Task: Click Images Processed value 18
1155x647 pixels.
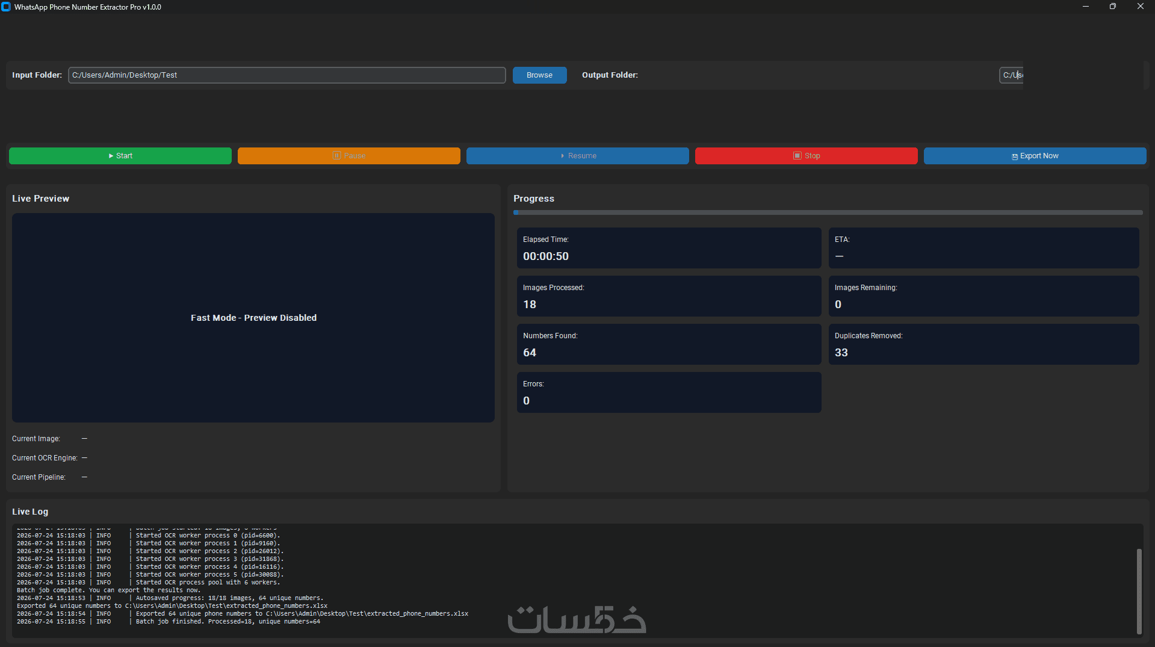Action: click(530, 305)
